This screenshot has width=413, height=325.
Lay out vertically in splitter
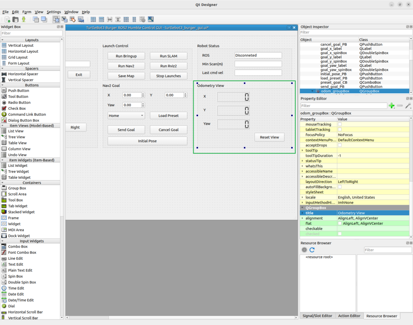(x=118, y=19)
